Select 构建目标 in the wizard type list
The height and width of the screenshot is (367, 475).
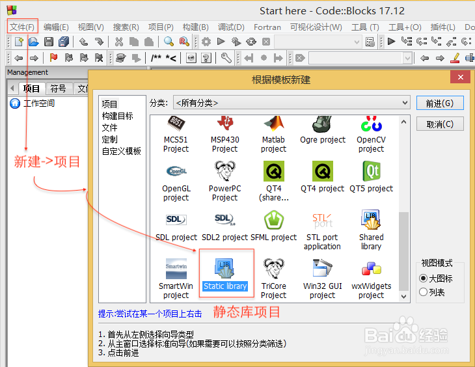point(117,116)
